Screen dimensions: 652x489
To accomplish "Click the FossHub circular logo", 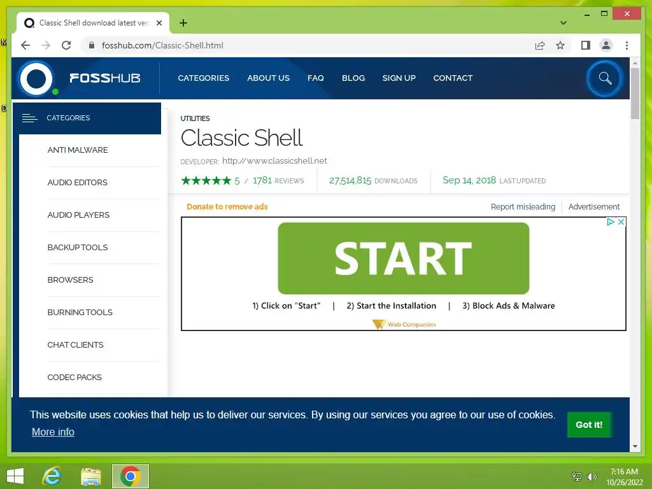I will point(36,78).
